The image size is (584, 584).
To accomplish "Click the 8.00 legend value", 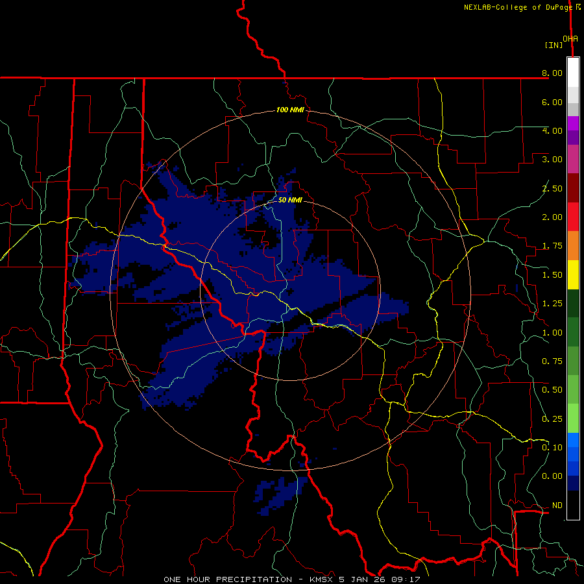I will 552,73.
